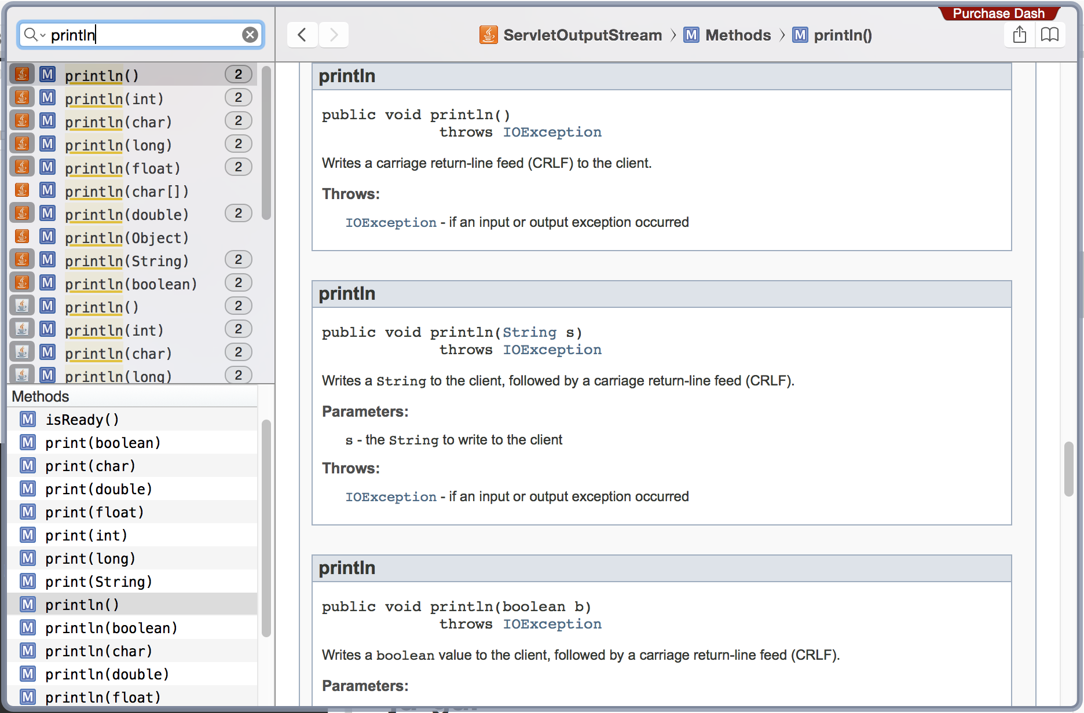Open the search magnifier options dropdown

[34, 35]
